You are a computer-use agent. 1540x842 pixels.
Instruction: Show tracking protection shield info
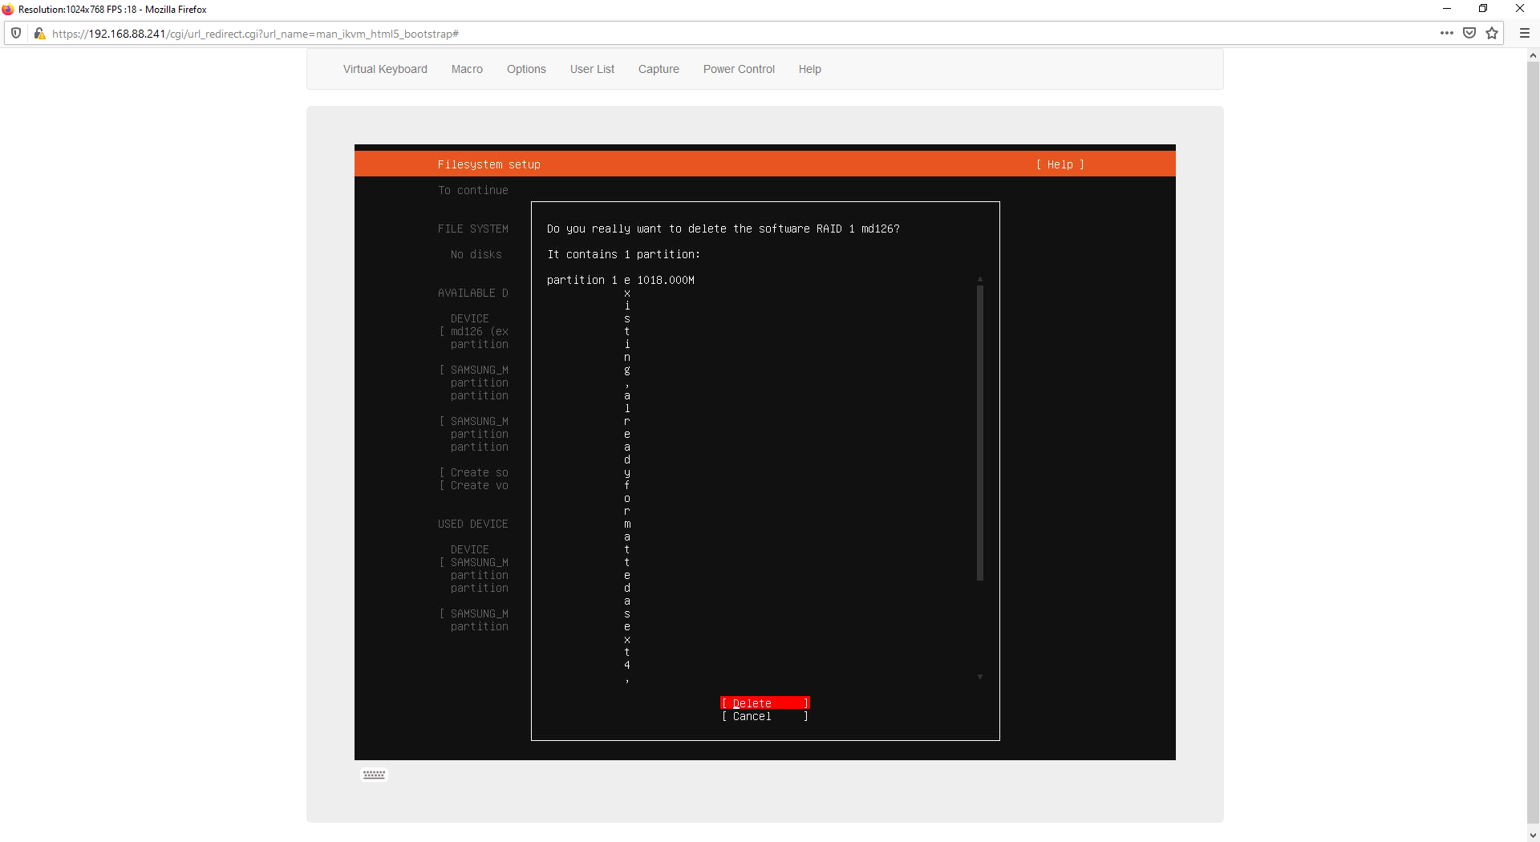(x=16, y=34)
